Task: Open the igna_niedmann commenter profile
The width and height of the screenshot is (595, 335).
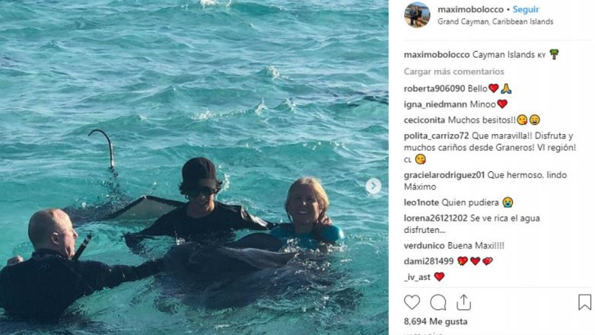Action: (435, 104)
